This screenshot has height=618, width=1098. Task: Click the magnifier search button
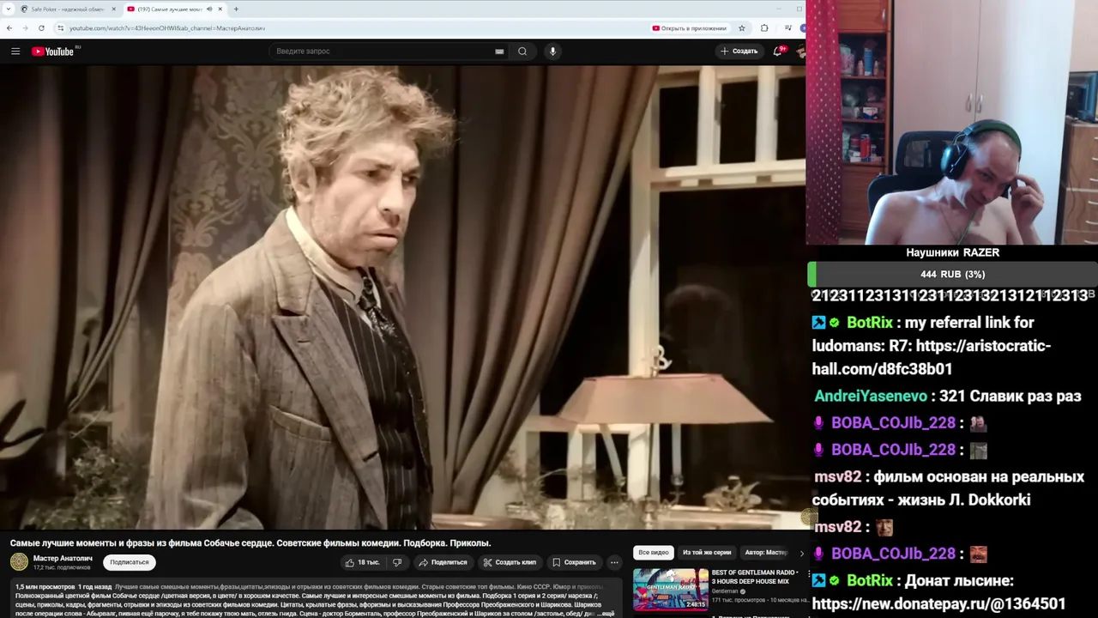[x=522, y=51]
